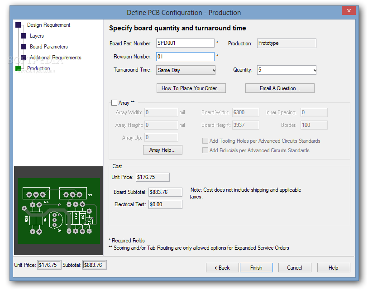Click the Array Height field
This screenshot has height=290, width=368.
tap(161, 125)
